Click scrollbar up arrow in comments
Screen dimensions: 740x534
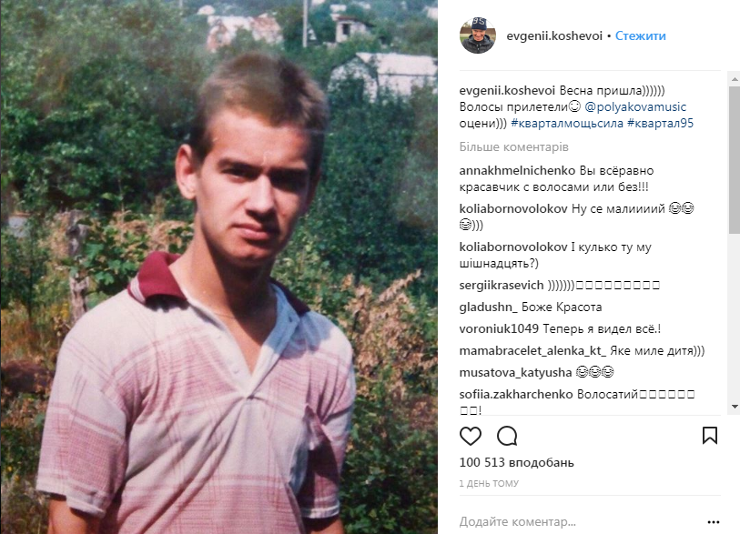tap(735, 79)
